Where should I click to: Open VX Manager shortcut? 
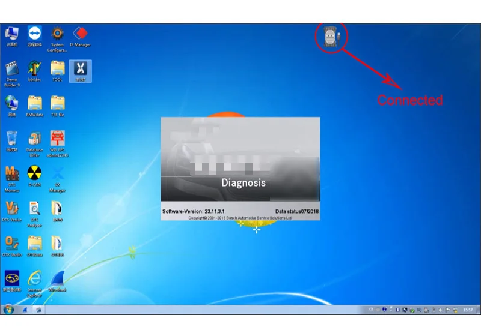(x=57, y=179)
